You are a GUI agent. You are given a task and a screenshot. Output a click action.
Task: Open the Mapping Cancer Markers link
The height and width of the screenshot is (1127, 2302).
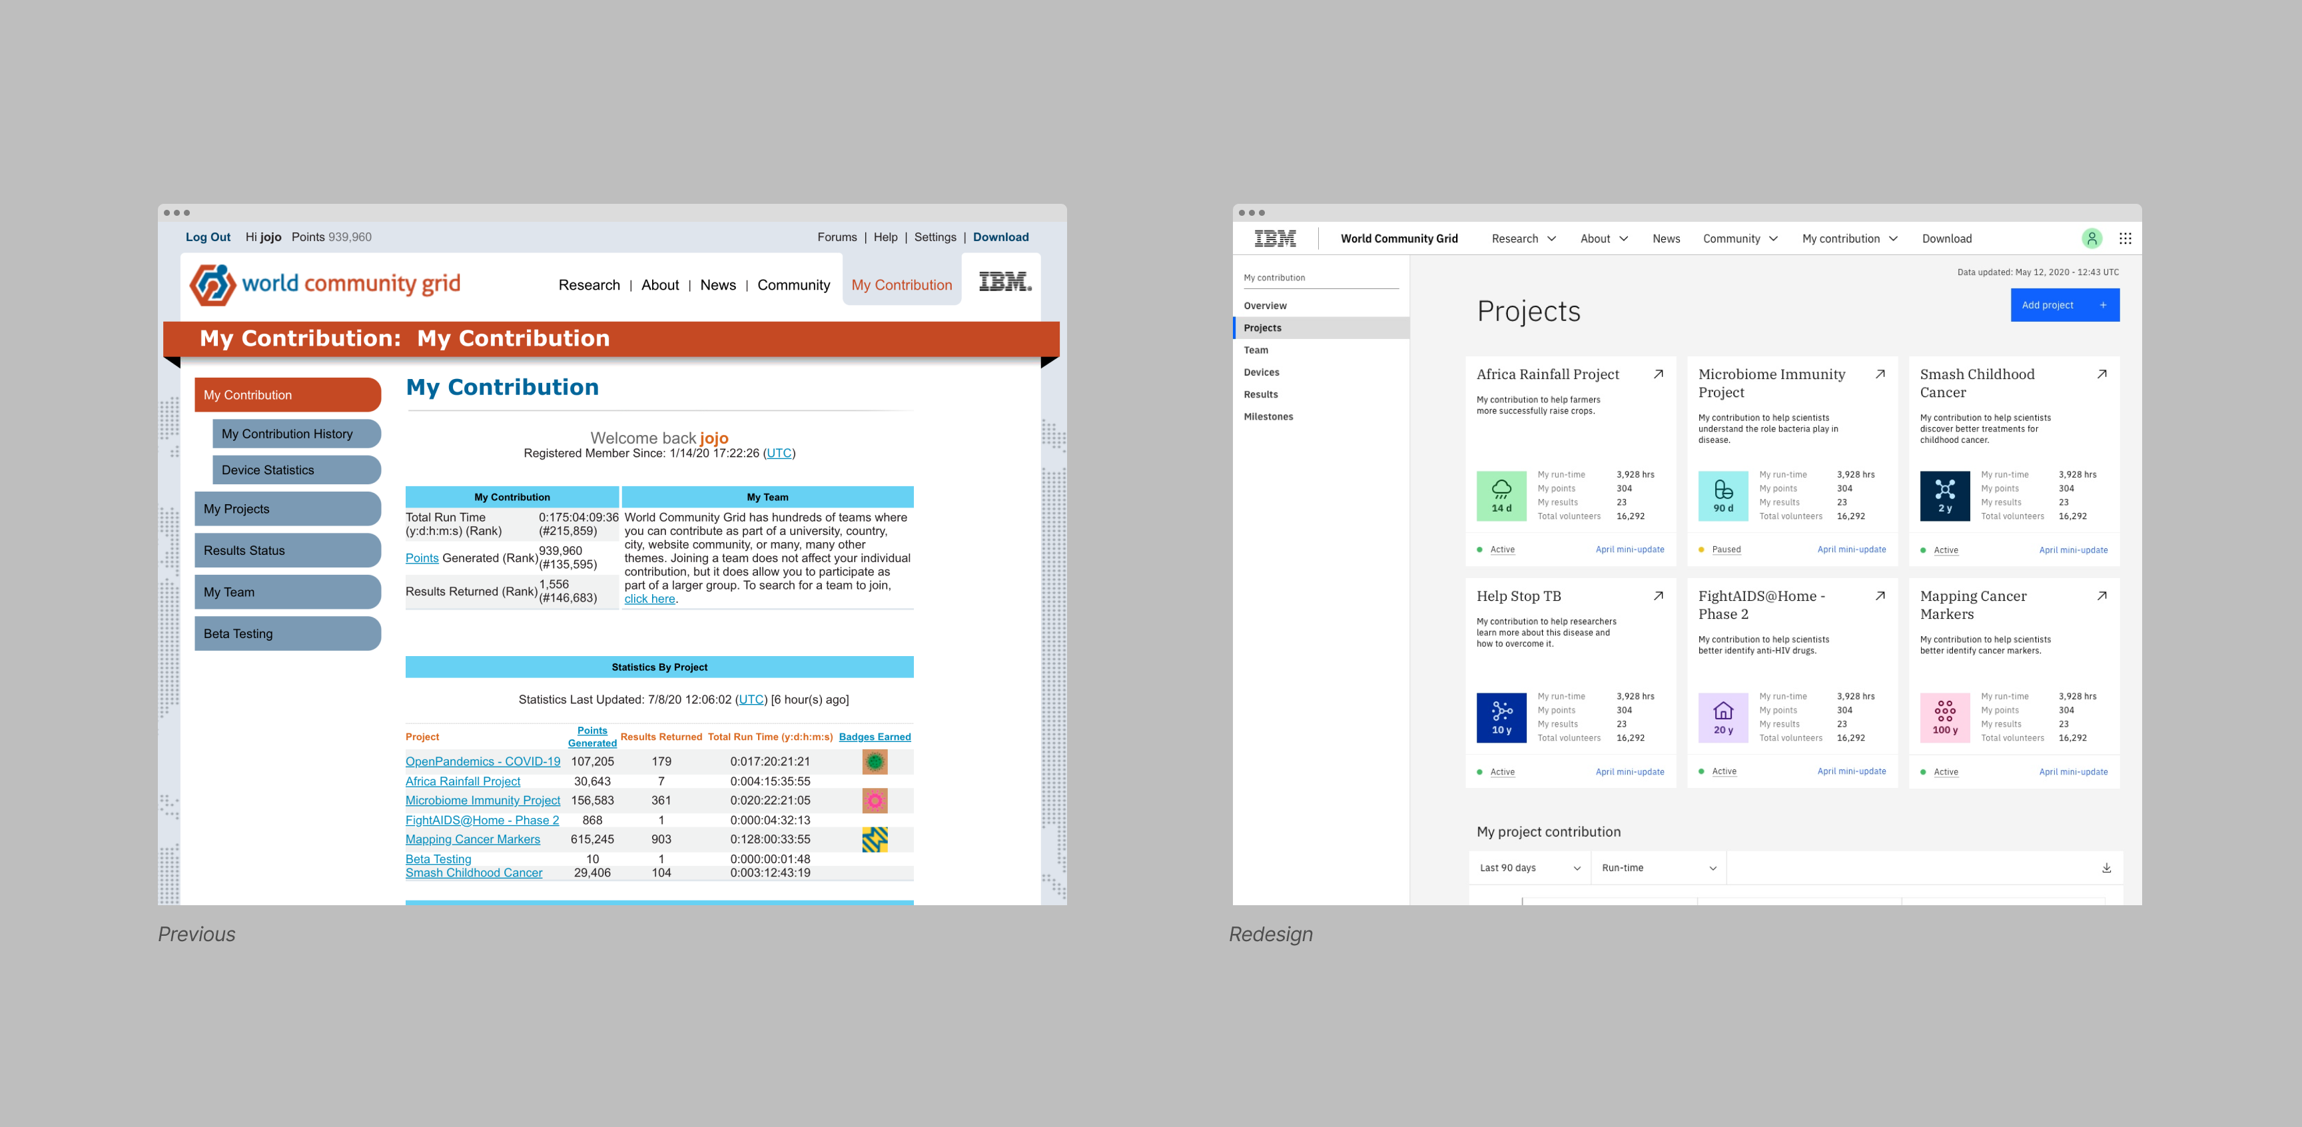pyautogui.click(x=473, y=839)
